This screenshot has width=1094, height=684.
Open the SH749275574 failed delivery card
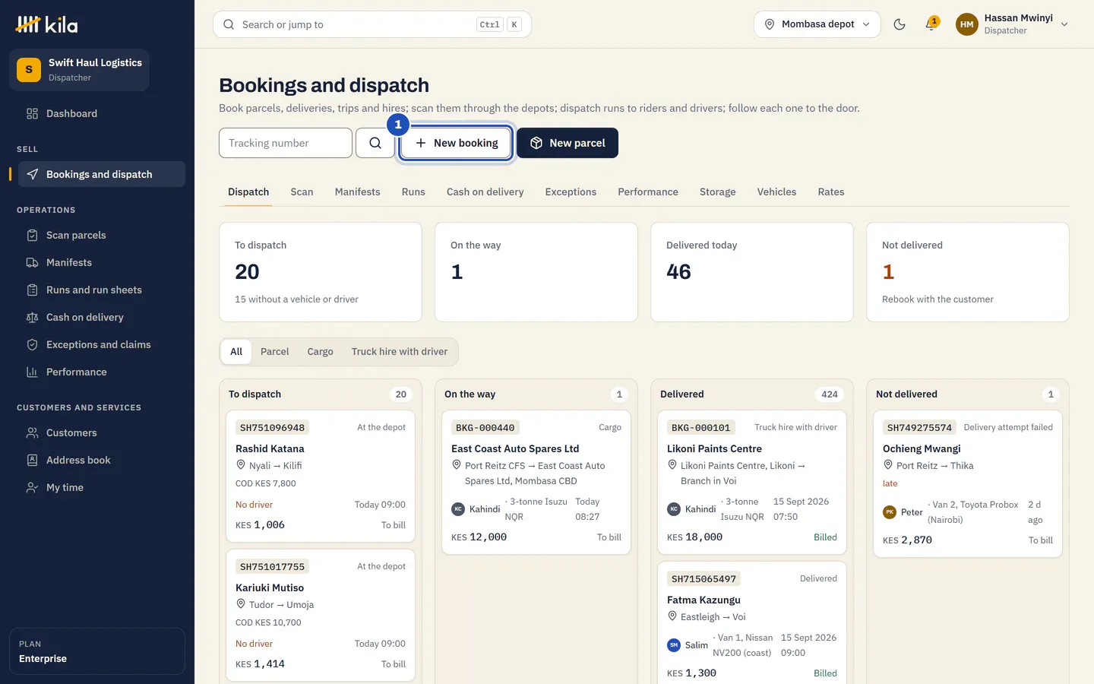pos(968,484)
